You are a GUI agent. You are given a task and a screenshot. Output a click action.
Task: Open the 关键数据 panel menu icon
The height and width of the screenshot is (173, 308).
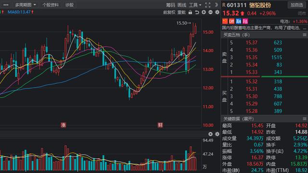coord(305,119)
